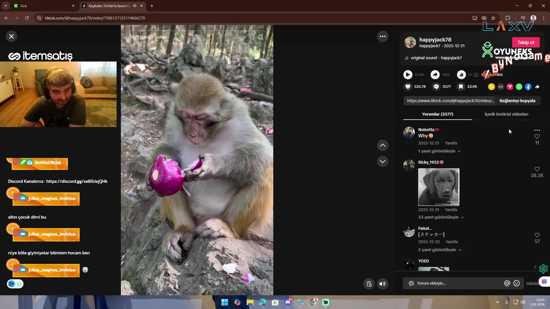
Task: Bookmark this page with the star icon
Action: [x=493, y=18]
